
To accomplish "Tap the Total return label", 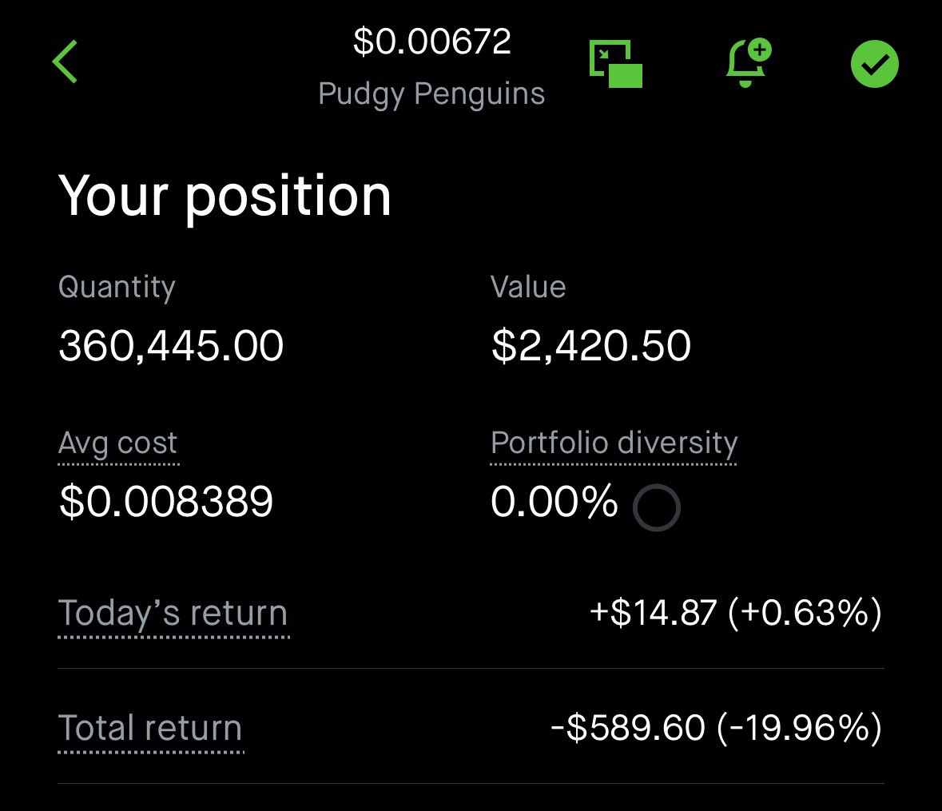I will tap(150, 729).
